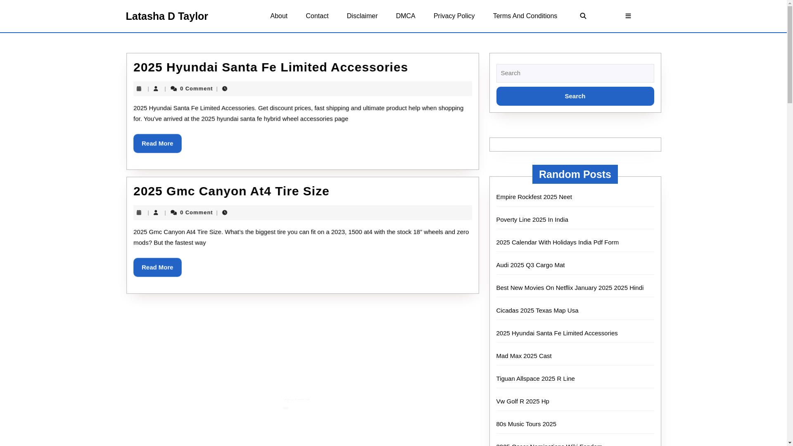The height and width of the screenshot is (446, 793).
Task: Open Vw Golf R 2025 Hp link
Action: click(522, 401)
